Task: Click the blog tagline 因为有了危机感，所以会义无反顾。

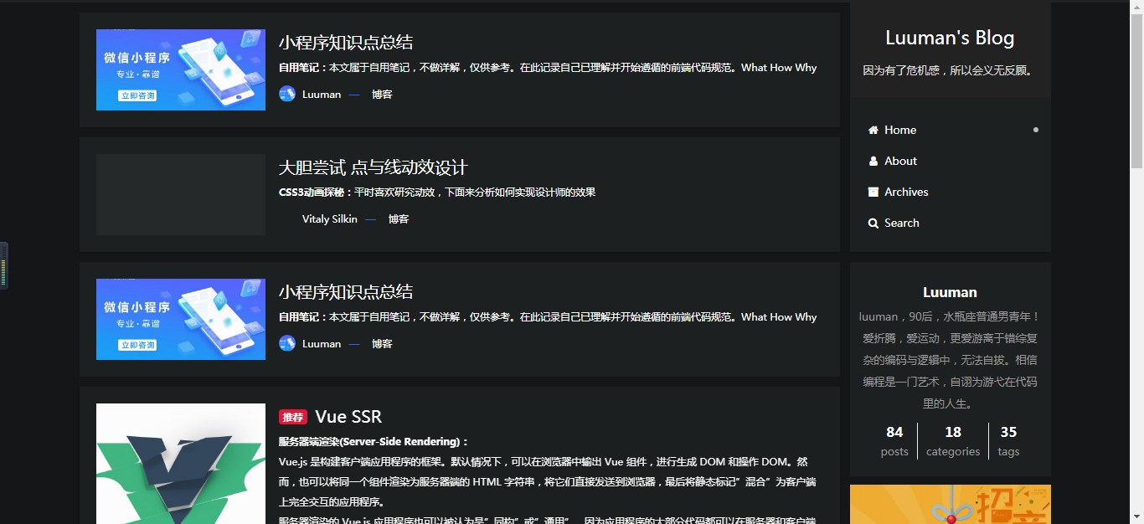Action: click(950, 70)
